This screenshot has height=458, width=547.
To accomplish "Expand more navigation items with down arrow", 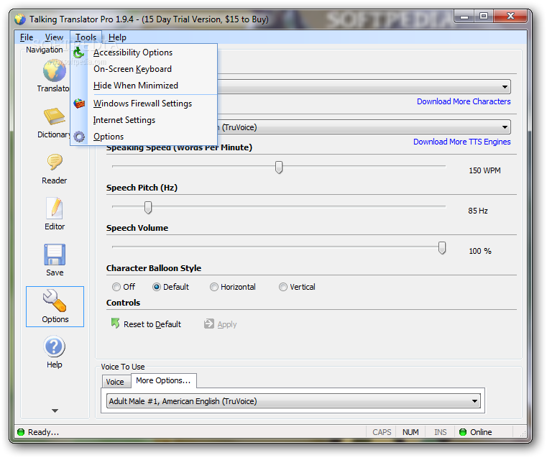I will coord(55,411).
